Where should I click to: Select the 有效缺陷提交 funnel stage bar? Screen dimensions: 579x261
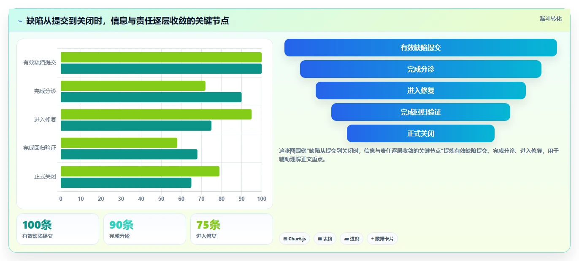(x=421, y=48)
